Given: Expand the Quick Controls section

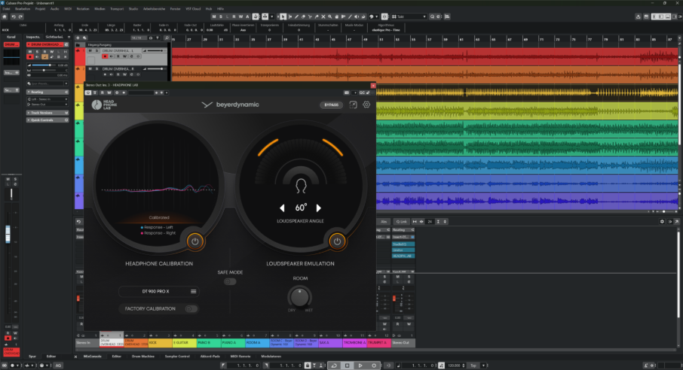Looking at the screenshot, I should coord(47,120).
